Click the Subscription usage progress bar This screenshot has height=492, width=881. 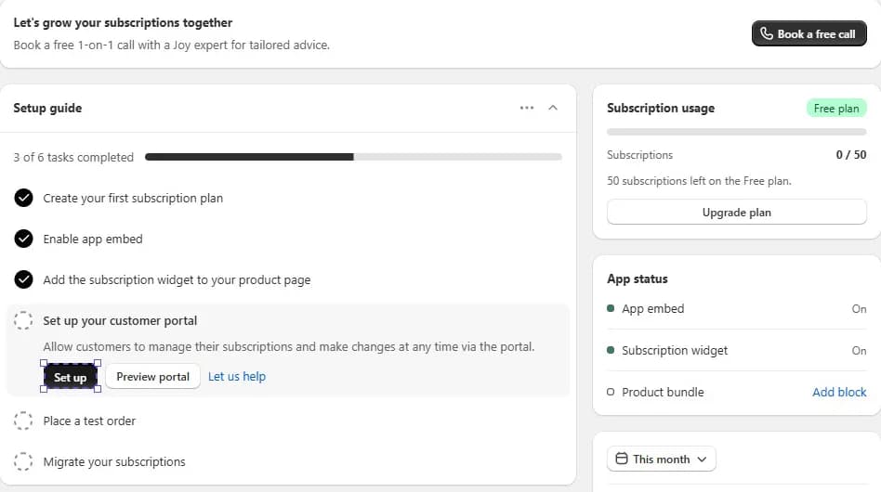[737, 132]
